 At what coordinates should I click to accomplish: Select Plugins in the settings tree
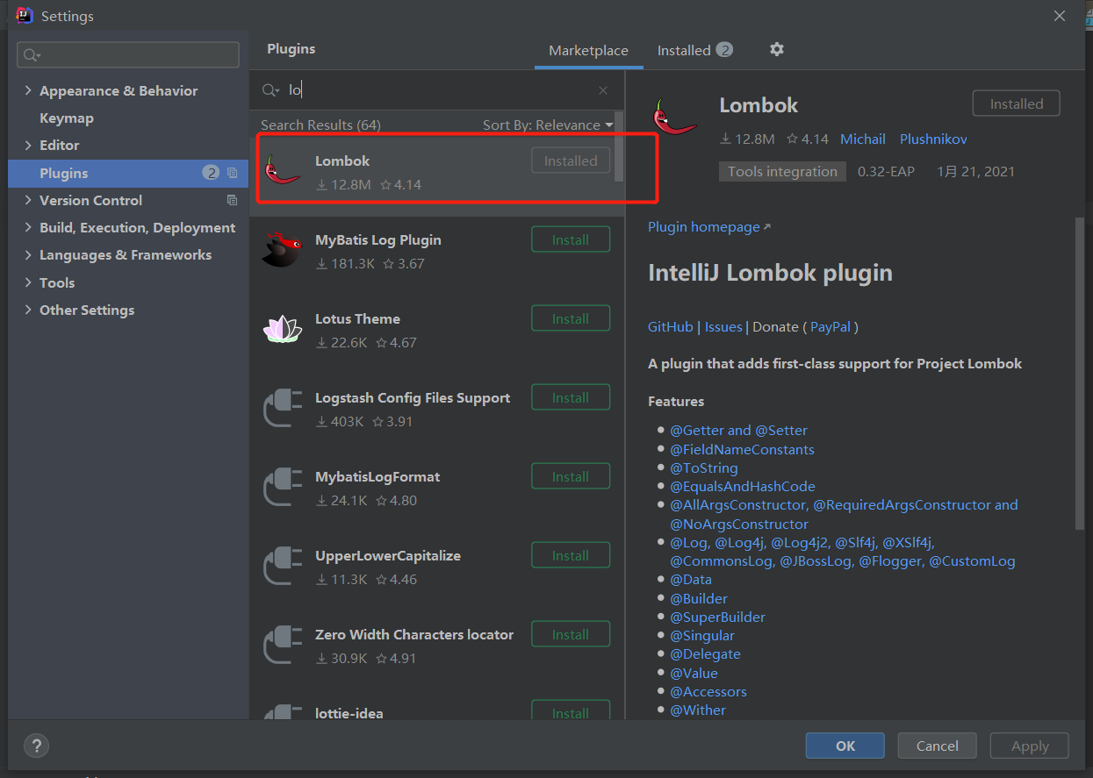129,173
